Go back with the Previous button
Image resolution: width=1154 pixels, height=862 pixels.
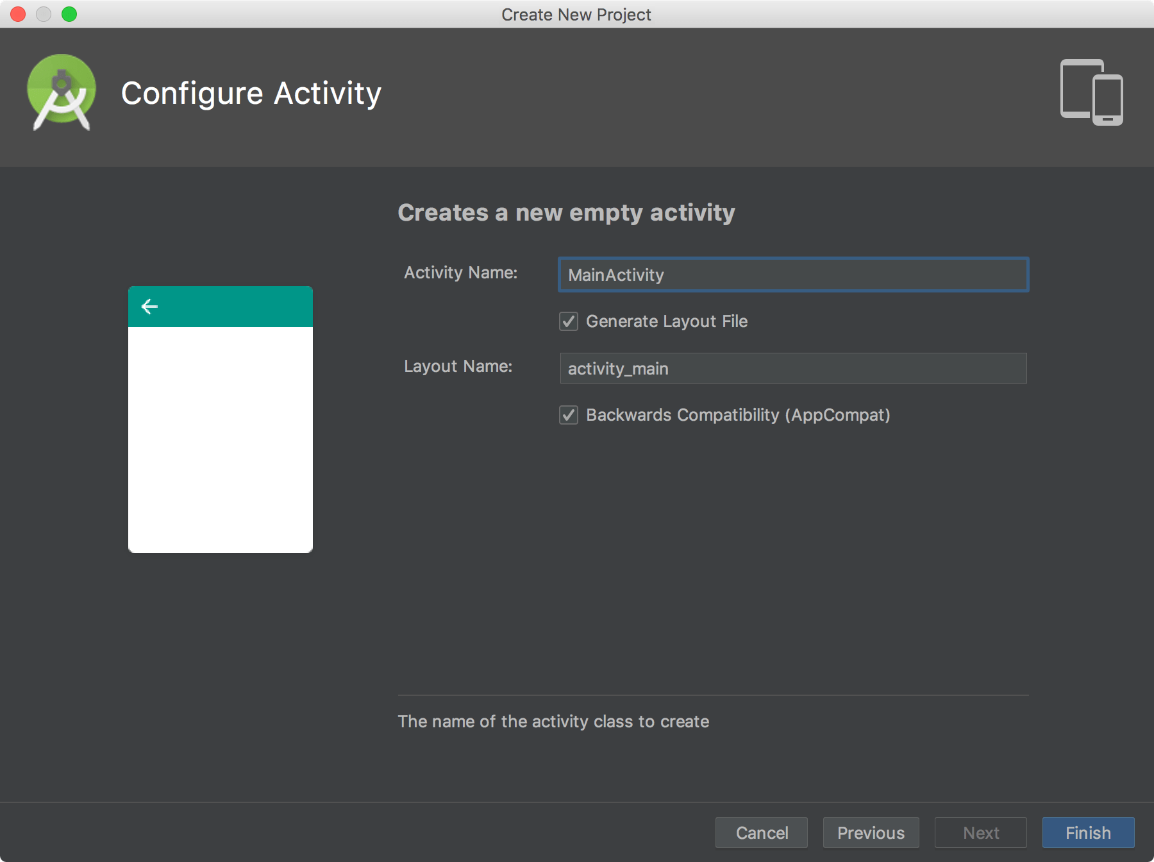[x=871, y=832]
